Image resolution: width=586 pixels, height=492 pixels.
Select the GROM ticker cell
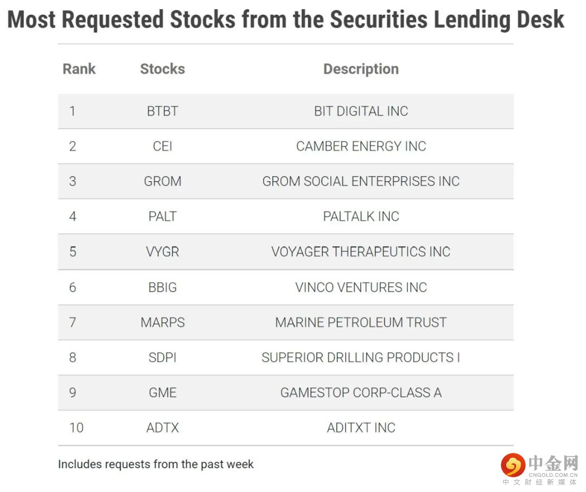click(162, 181)
